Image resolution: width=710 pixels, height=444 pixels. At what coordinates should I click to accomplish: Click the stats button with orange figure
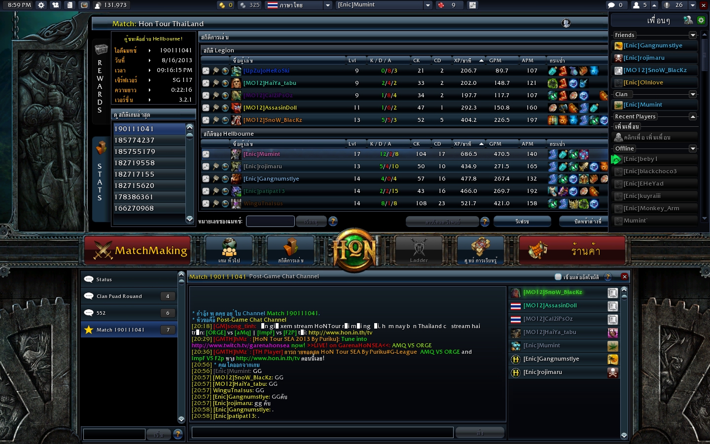[x=291, y=250]
